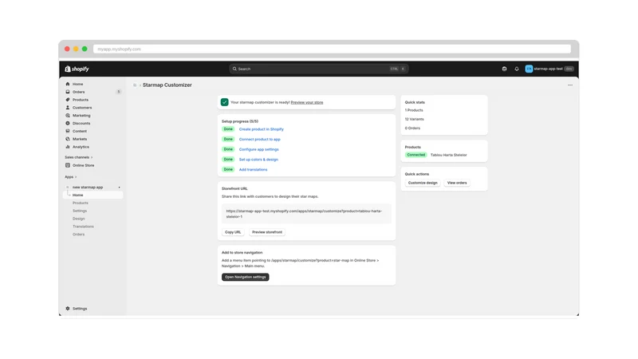Click the Starmap Customizer page title
The image size is (638, 359).
tap(167, 85)
